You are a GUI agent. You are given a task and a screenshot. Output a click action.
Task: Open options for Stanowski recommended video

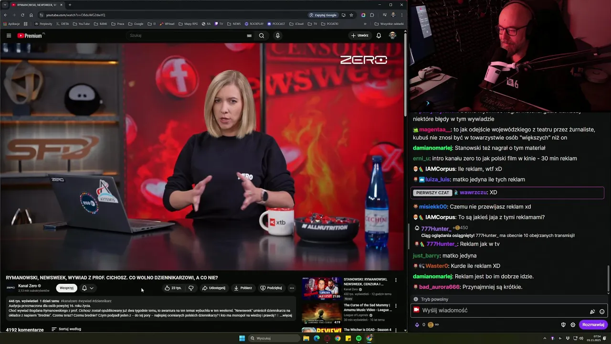pyautogui.click(x=396, y=280)
